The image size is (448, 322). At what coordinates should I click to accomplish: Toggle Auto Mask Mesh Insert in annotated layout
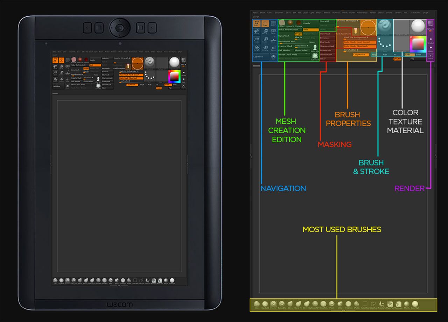[360, 42]
